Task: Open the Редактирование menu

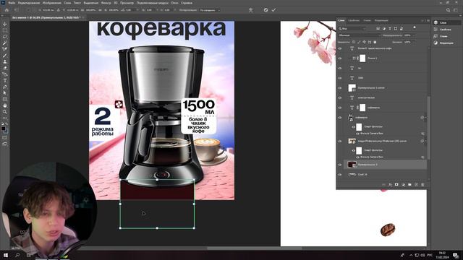Action: pos(29,3)
